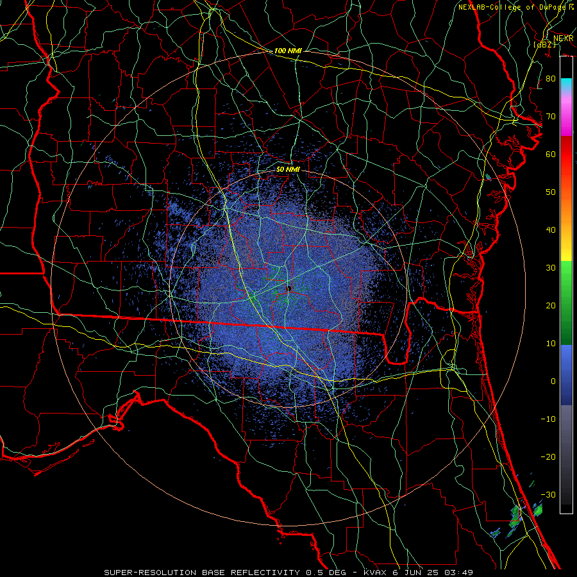This screenshot has width=577, height=577.
Task: Click the "0.5 DEG" tilt angle in the caption
Action: tap(328, 573)
